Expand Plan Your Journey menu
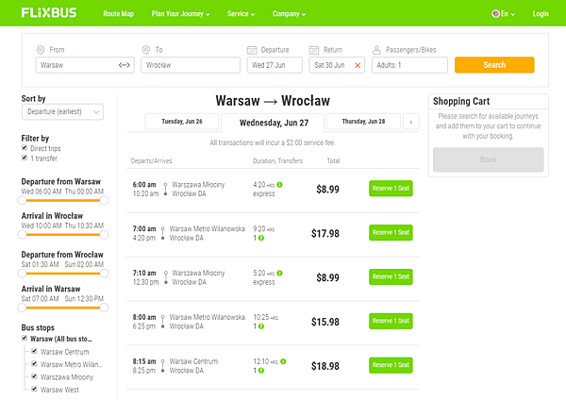This screenshot has width=566, height=400. coord(180,14)
